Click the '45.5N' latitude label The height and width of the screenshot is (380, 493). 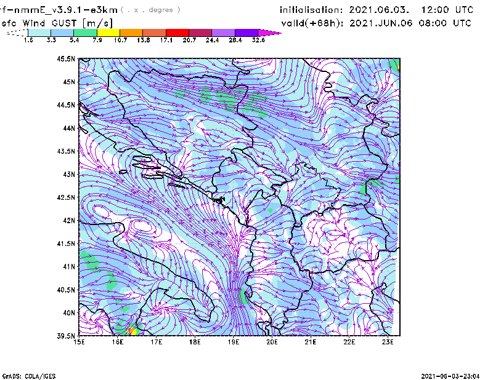point(66,58)
